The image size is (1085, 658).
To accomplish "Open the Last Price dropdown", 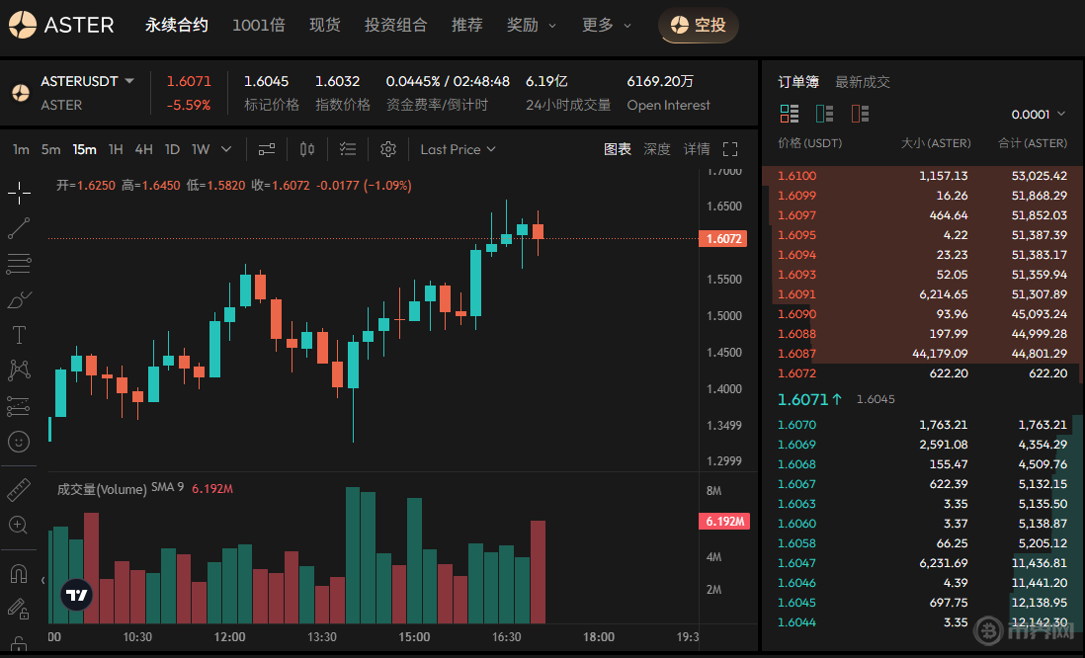I will 458,149.
